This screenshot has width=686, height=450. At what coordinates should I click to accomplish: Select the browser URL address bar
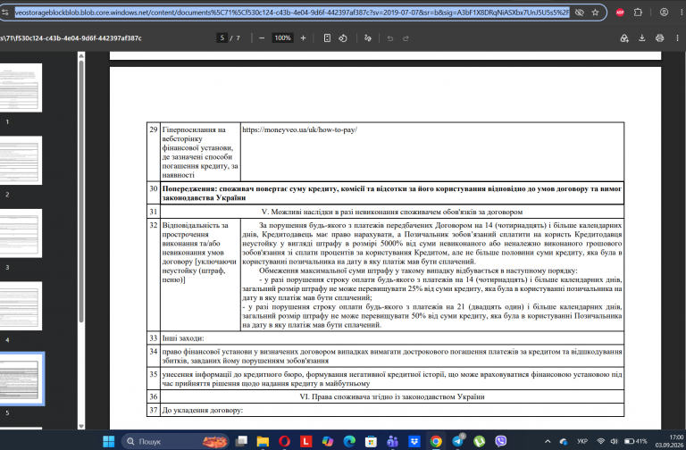point(292,12)
